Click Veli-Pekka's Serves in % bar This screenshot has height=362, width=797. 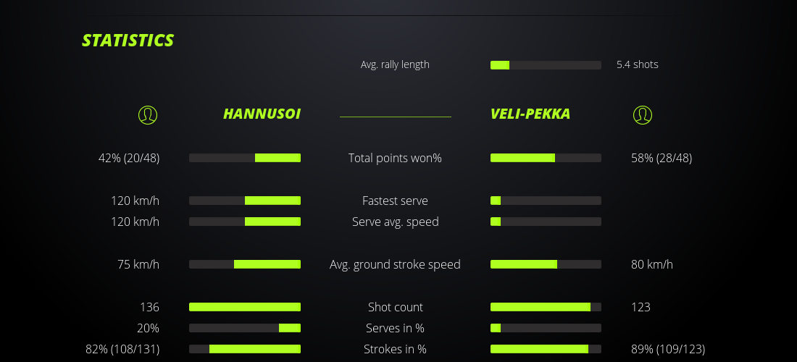[x=546, y=328]
